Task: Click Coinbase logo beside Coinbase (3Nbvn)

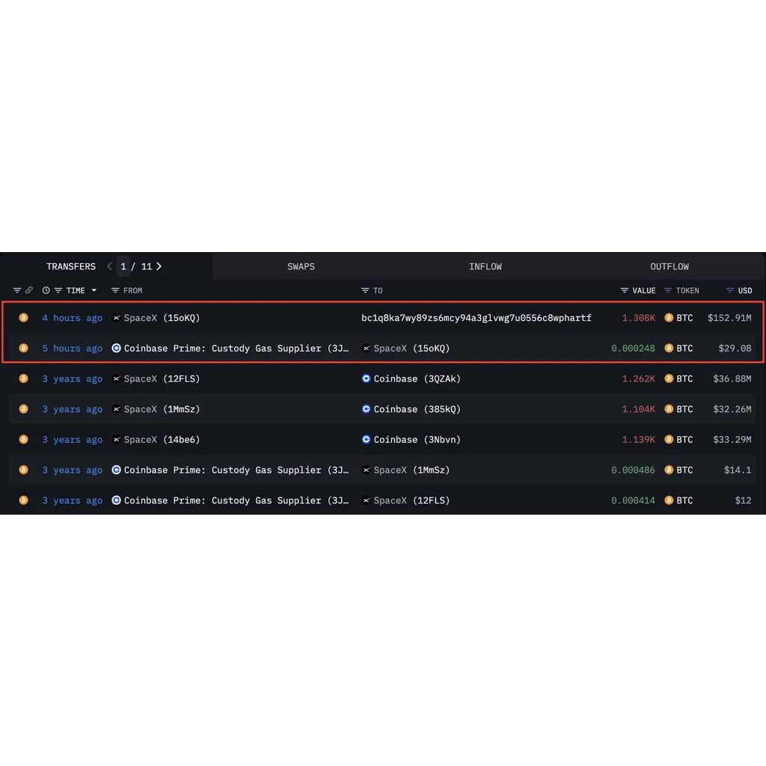Action: (x=366, y=439)
